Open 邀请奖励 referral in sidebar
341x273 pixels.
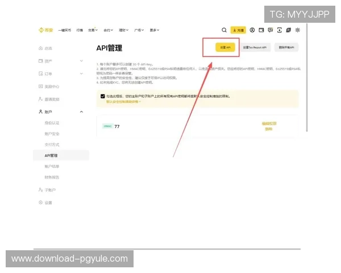[52, 100]
